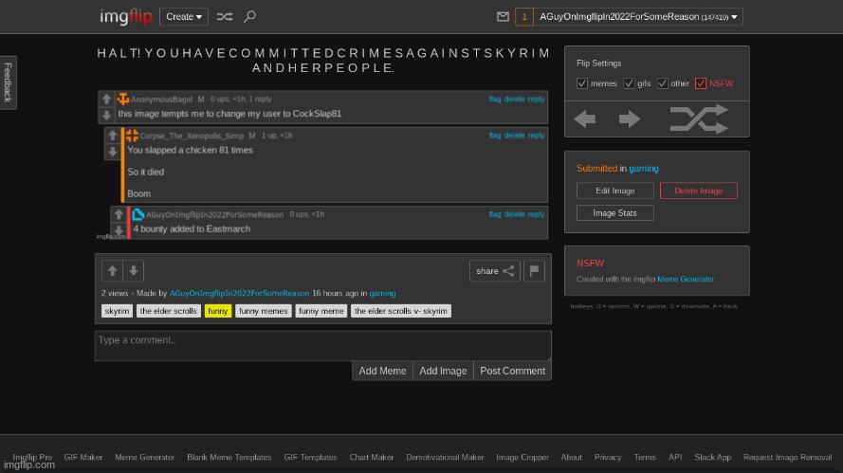This screenshot has width=843, height=473.
Task: Reply to the AnonymousBagel comment
Action: 536,99
